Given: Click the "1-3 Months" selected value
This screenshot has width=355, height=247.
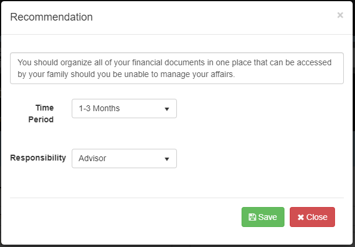Looking at the screenshot, I should click(x=99, y=109).
